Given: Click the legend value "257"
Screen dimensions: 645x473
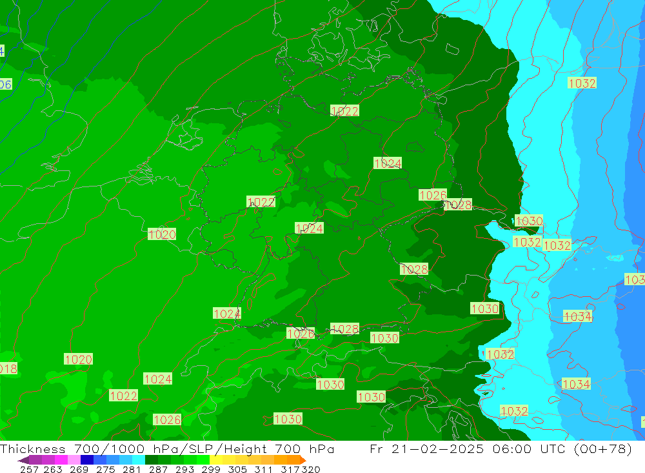Looking at the screenshot, I should tap(29, 469).
